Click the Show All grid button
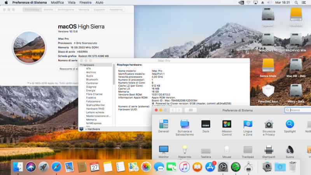311x175 pixels. click(x=190, y=110)
